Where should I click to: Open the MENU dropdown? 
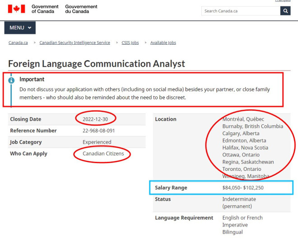tap(20, 28)
